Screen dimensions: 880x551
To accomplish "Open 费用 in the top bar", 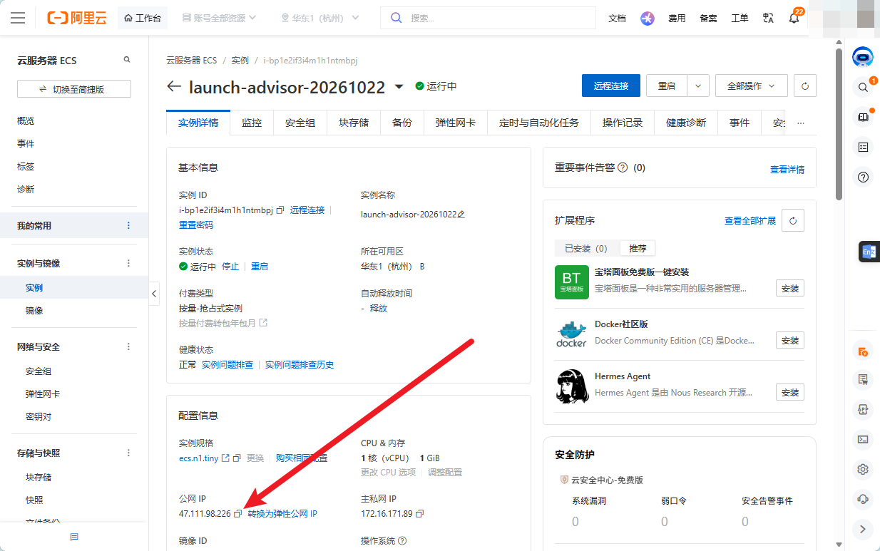I will point(677,18).
